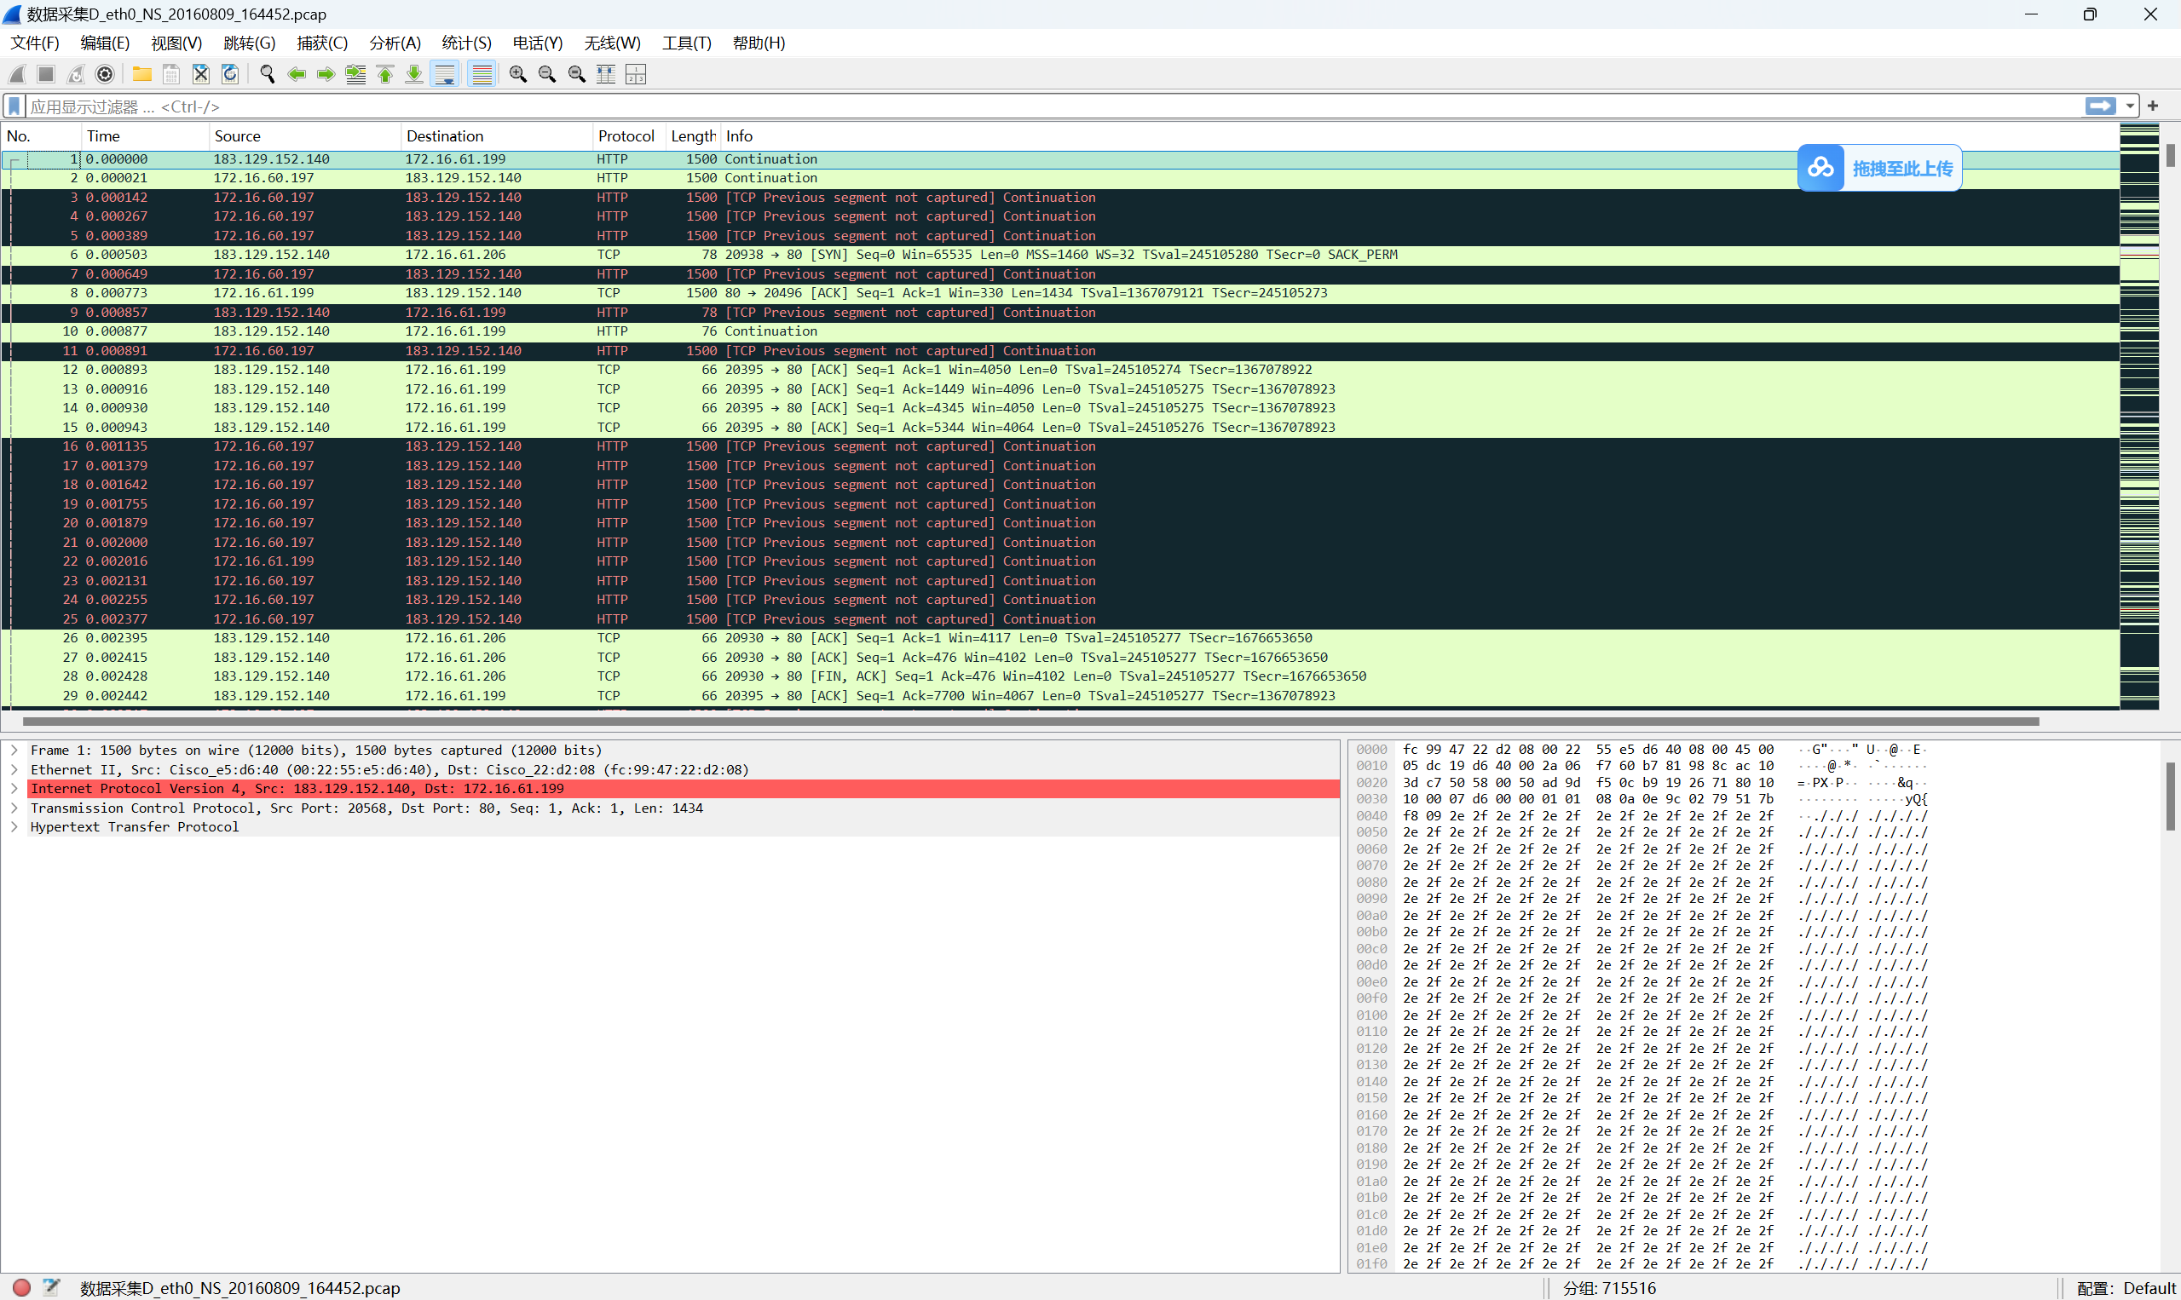The height and width of the screenshot is (1300, 2181).
Task: Click the packet list horizontal scrollbar
Action: pos(1030,721)
